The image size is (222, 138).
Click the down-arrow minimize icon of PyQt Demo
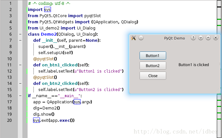[201, 38]
